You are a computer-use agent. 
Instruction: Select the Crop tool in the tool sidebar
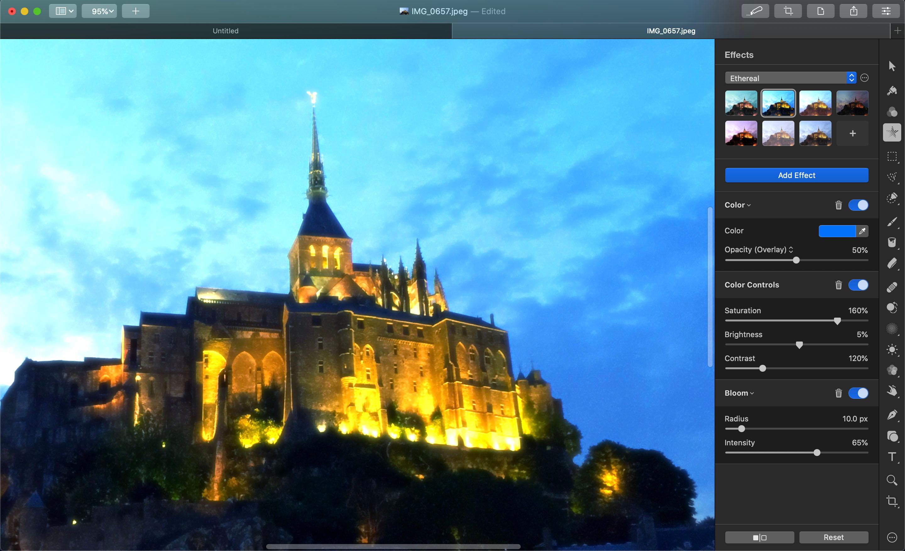click(x=892, y=501)
